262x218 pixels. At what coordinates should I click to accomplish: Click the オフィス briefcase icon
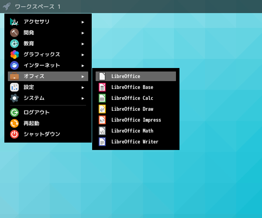click(14, 76)
